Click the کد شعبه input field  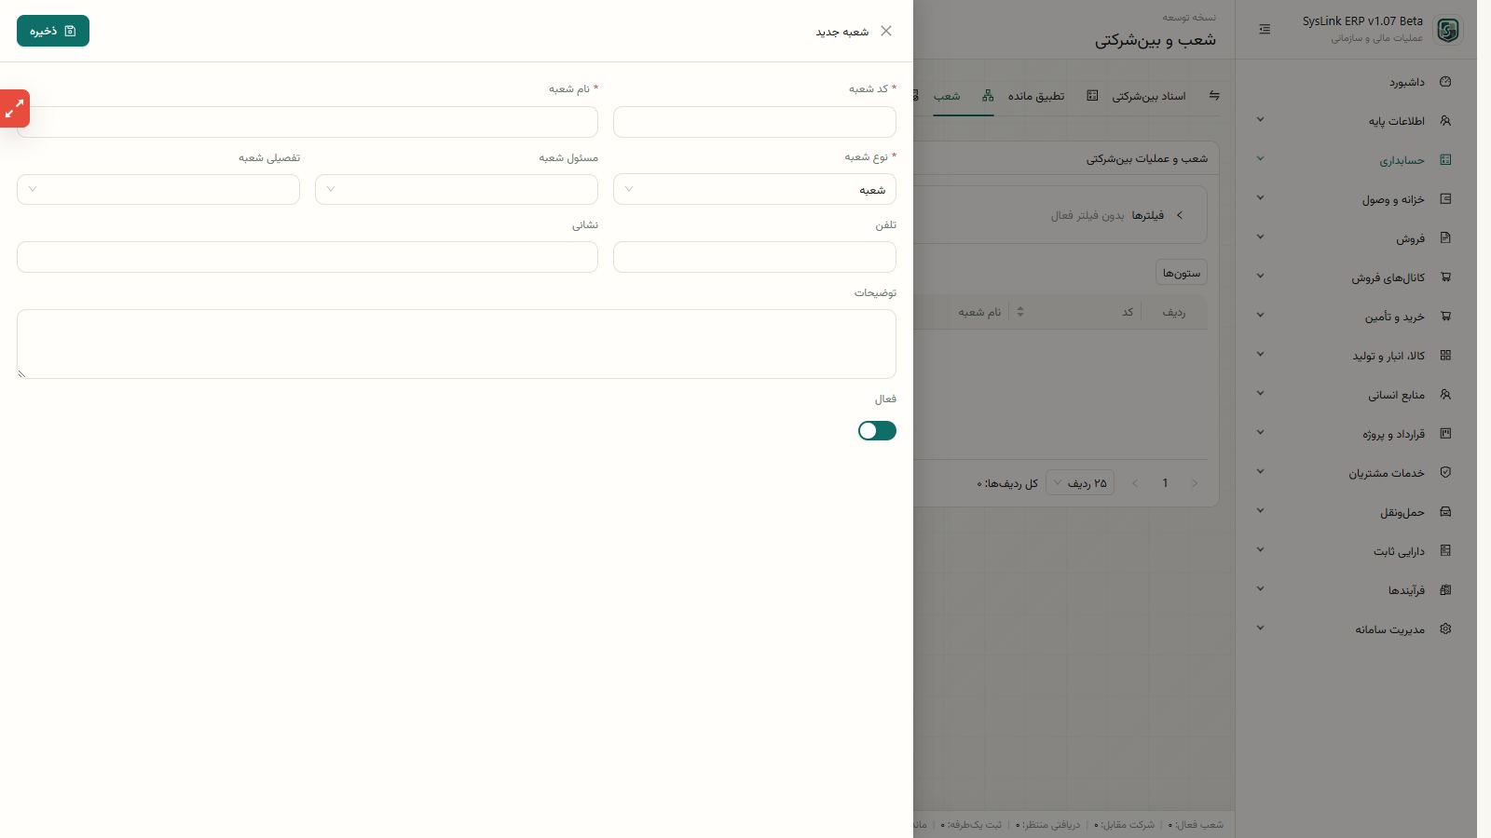tap(755, 122)
